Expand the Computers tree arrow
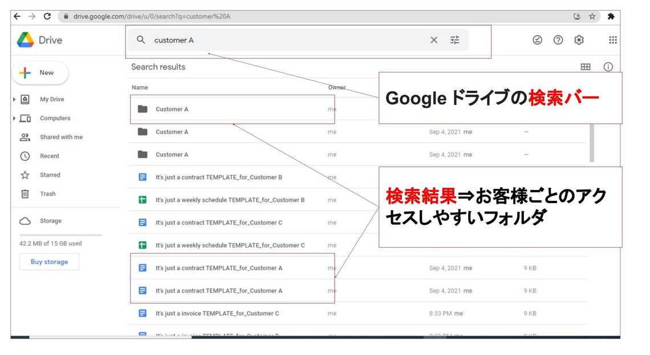The width and height of the screenshot is (650, 355). 14,118
